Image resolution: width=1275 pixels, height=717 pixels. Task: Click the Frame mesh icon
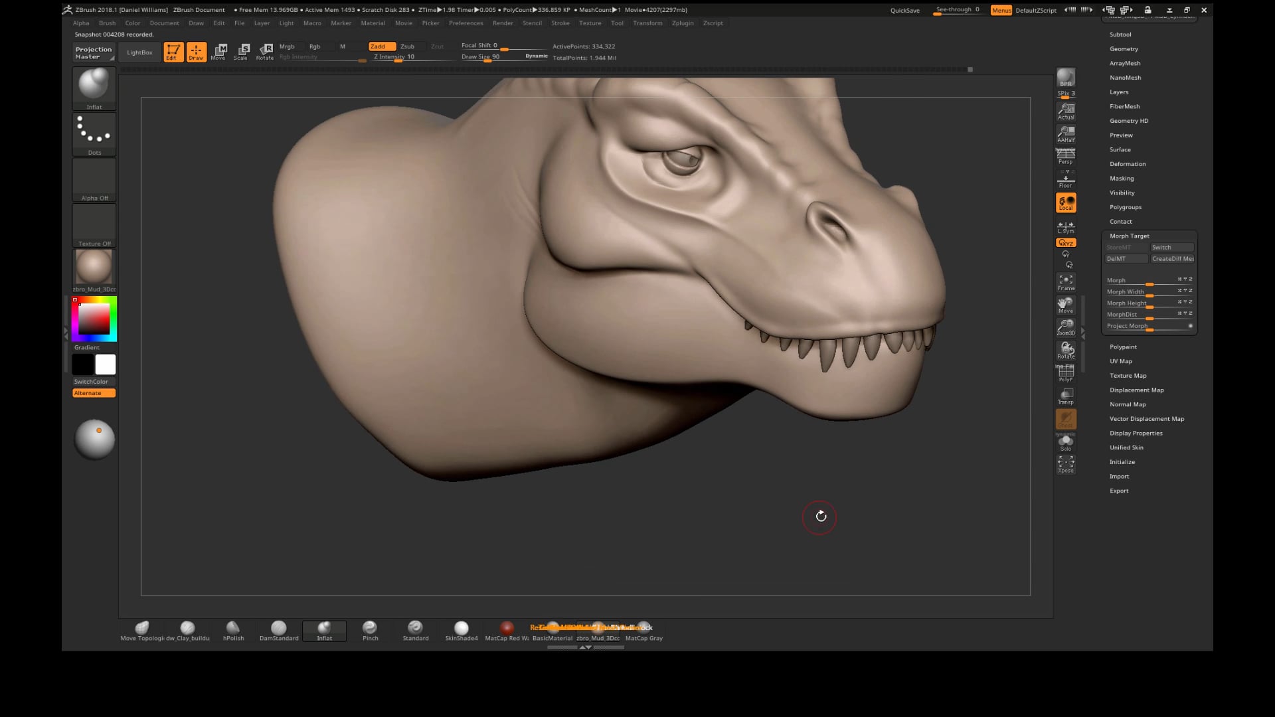coord(1066,283)
